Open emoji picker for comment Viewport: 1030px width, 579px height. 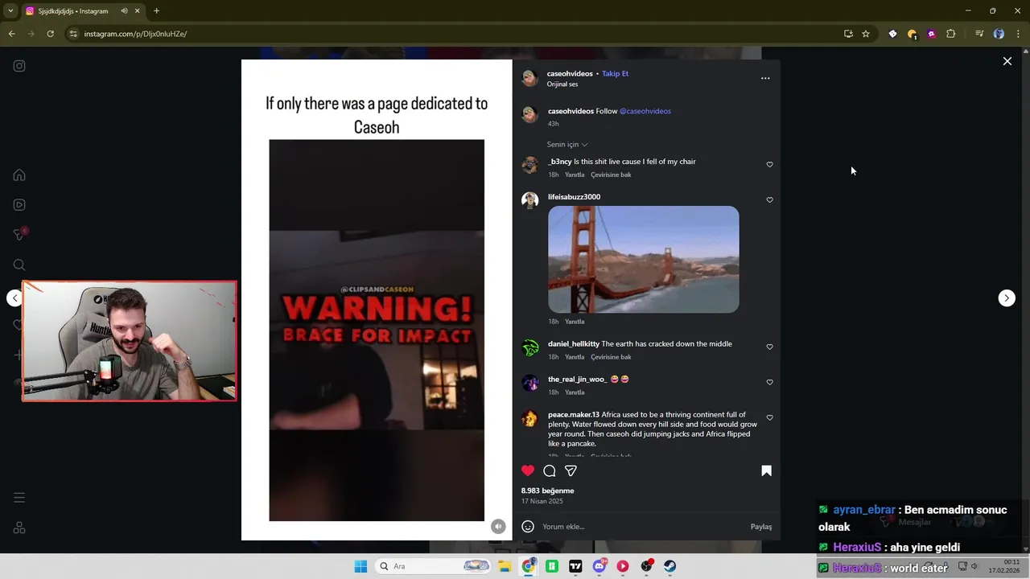click(x=528, y=527)
